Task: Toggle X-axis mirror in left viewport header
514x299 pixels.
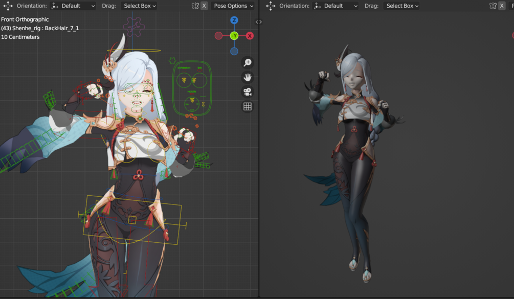Action: [204, 6]
